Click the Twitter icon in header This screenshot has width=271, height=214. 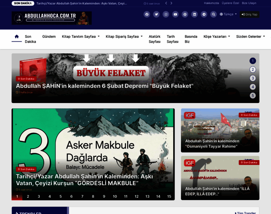coord(156,14)
